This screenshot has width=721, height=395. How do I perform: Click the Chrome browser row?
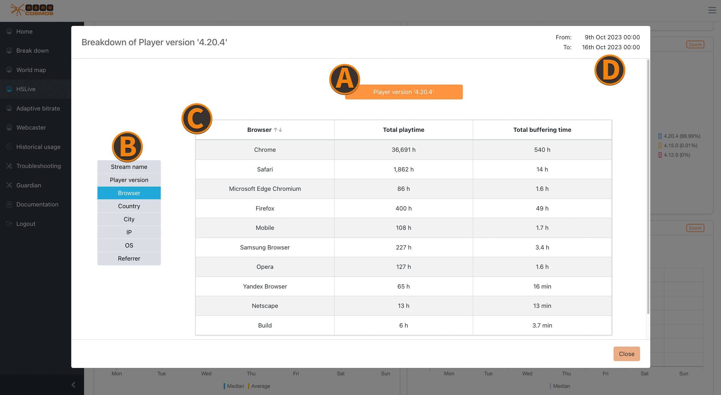click(x=404, y=150)
